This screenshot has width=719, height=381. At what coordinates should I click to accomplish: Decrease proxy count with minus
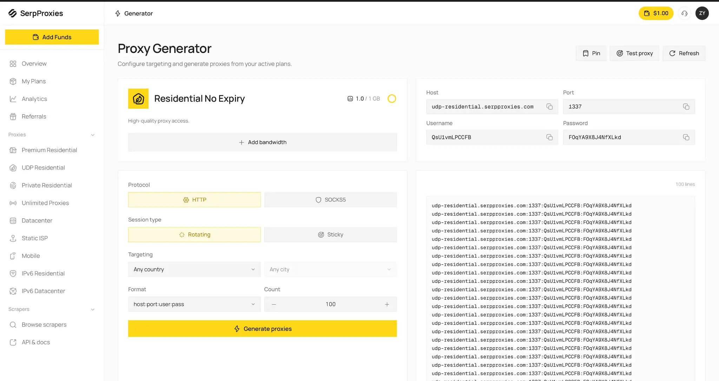274,304
